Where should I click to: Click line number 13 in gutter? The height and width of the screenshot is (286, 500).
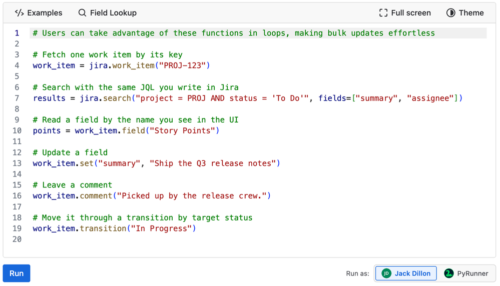click(17, 163)
